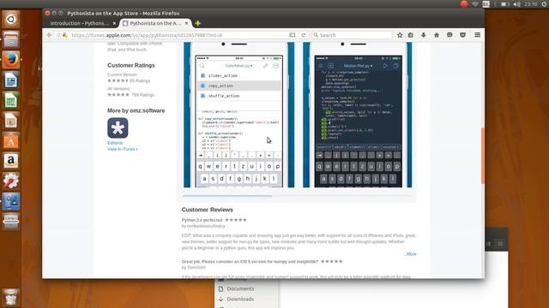Click the page vertical scrollbar handle

point(483,156)
